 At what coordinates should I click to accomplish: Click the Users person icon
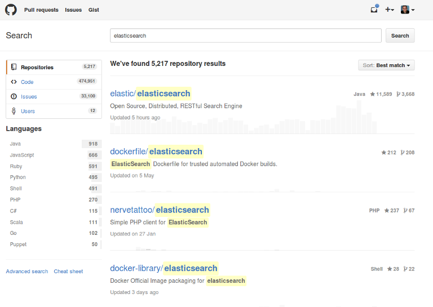(14, 111)
